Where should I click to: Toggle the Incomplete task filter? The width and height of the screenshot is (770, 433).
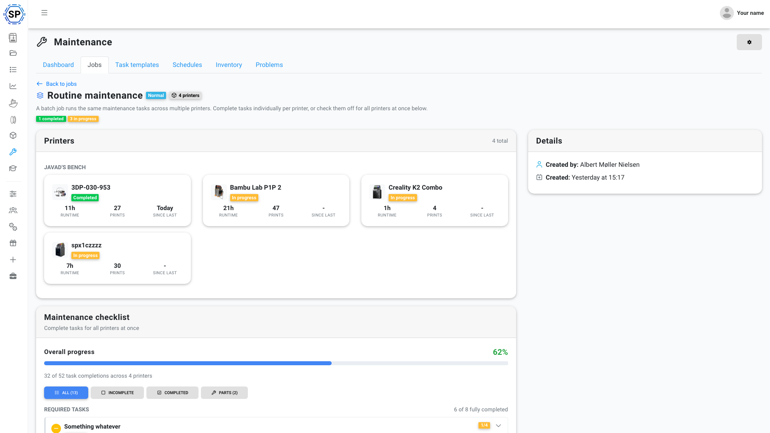pyautogui.click(x=117, y=393)
